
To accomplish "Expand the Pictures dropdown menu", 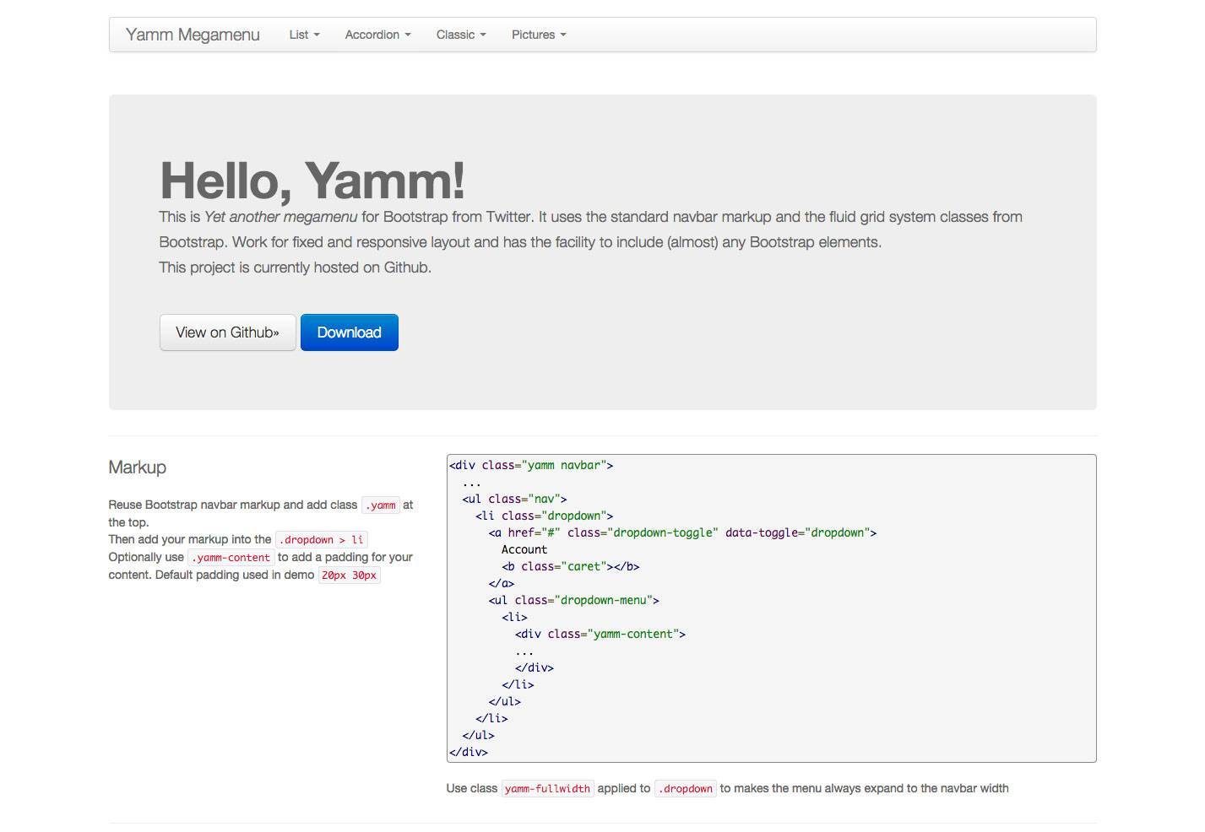I will click(539, 35).
